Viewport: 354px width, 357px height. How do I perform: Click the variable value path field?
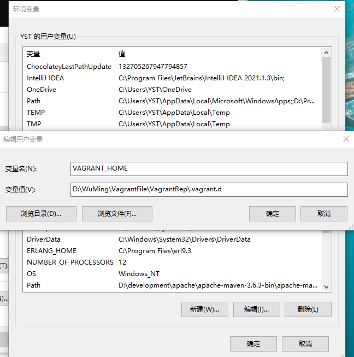coord(209,189)
